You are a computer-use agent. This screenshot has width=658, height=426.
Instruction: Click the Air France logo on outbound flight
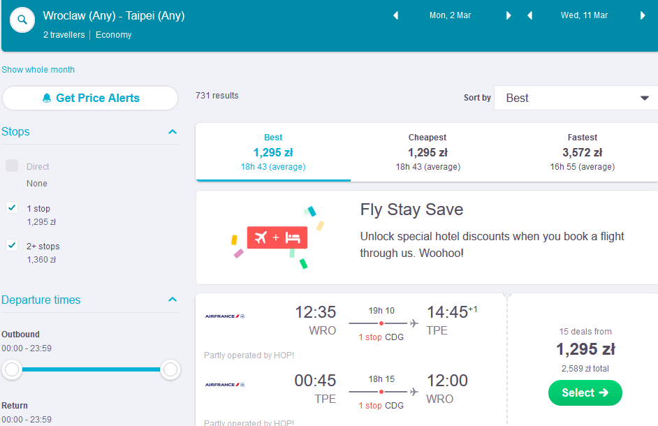click(x=225, y=316)
